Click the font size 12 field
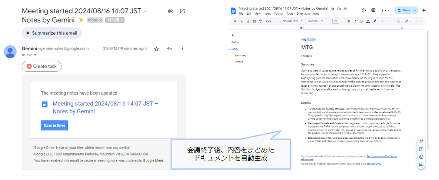 click(x=335, y=21)
